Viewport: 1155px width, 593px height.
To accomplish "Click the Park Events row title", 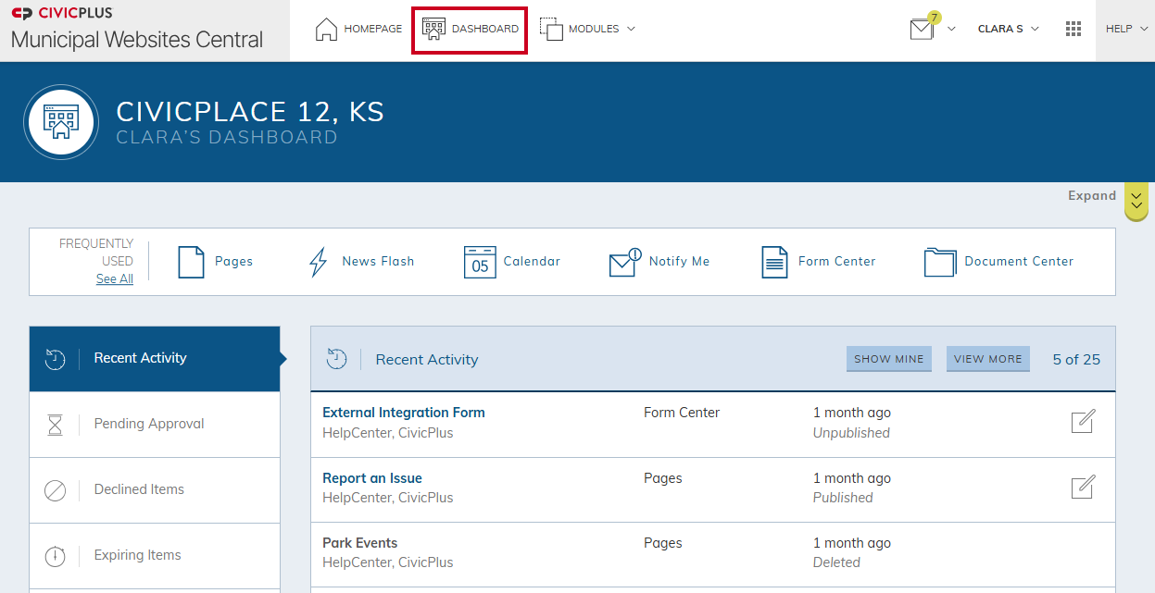I will (x=360, y=543).
